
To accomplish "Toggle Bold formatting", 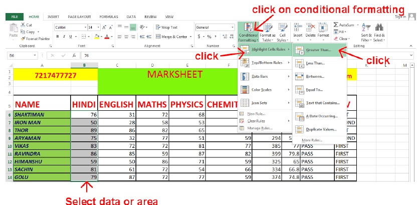I will (x=58, y=37).
